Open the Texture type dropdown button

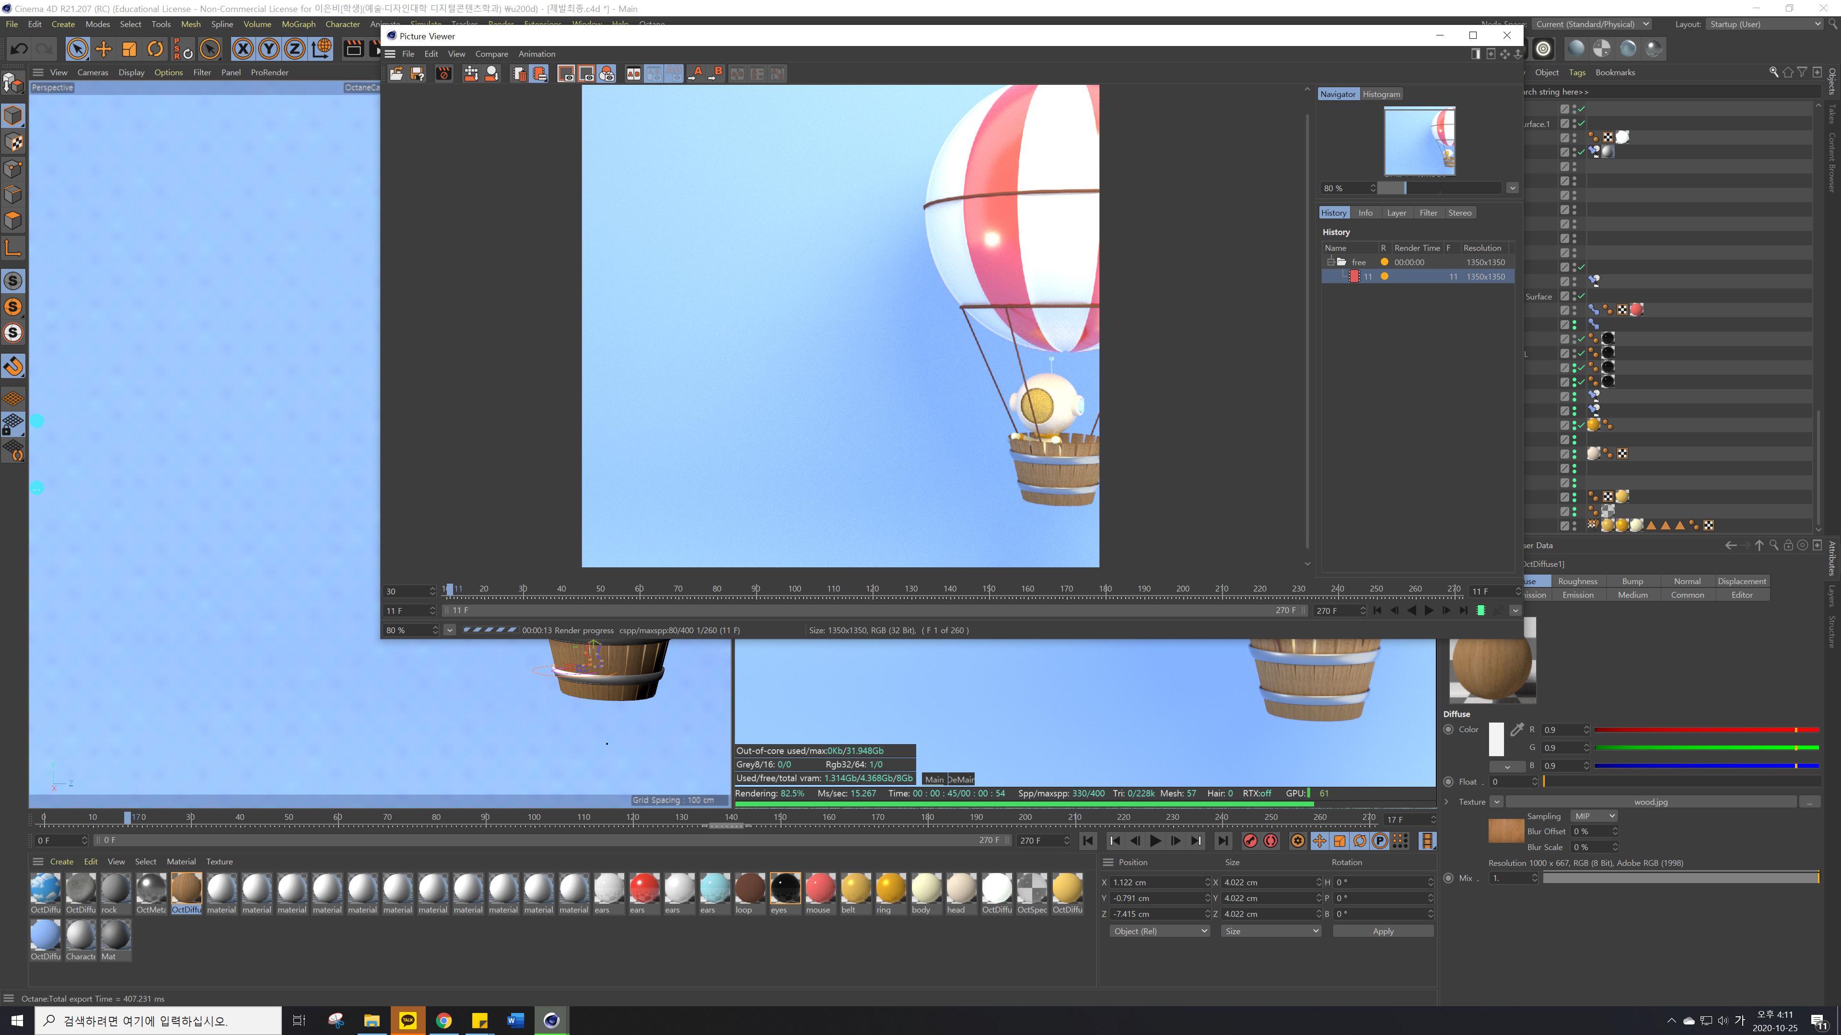tap(1496, 802)
